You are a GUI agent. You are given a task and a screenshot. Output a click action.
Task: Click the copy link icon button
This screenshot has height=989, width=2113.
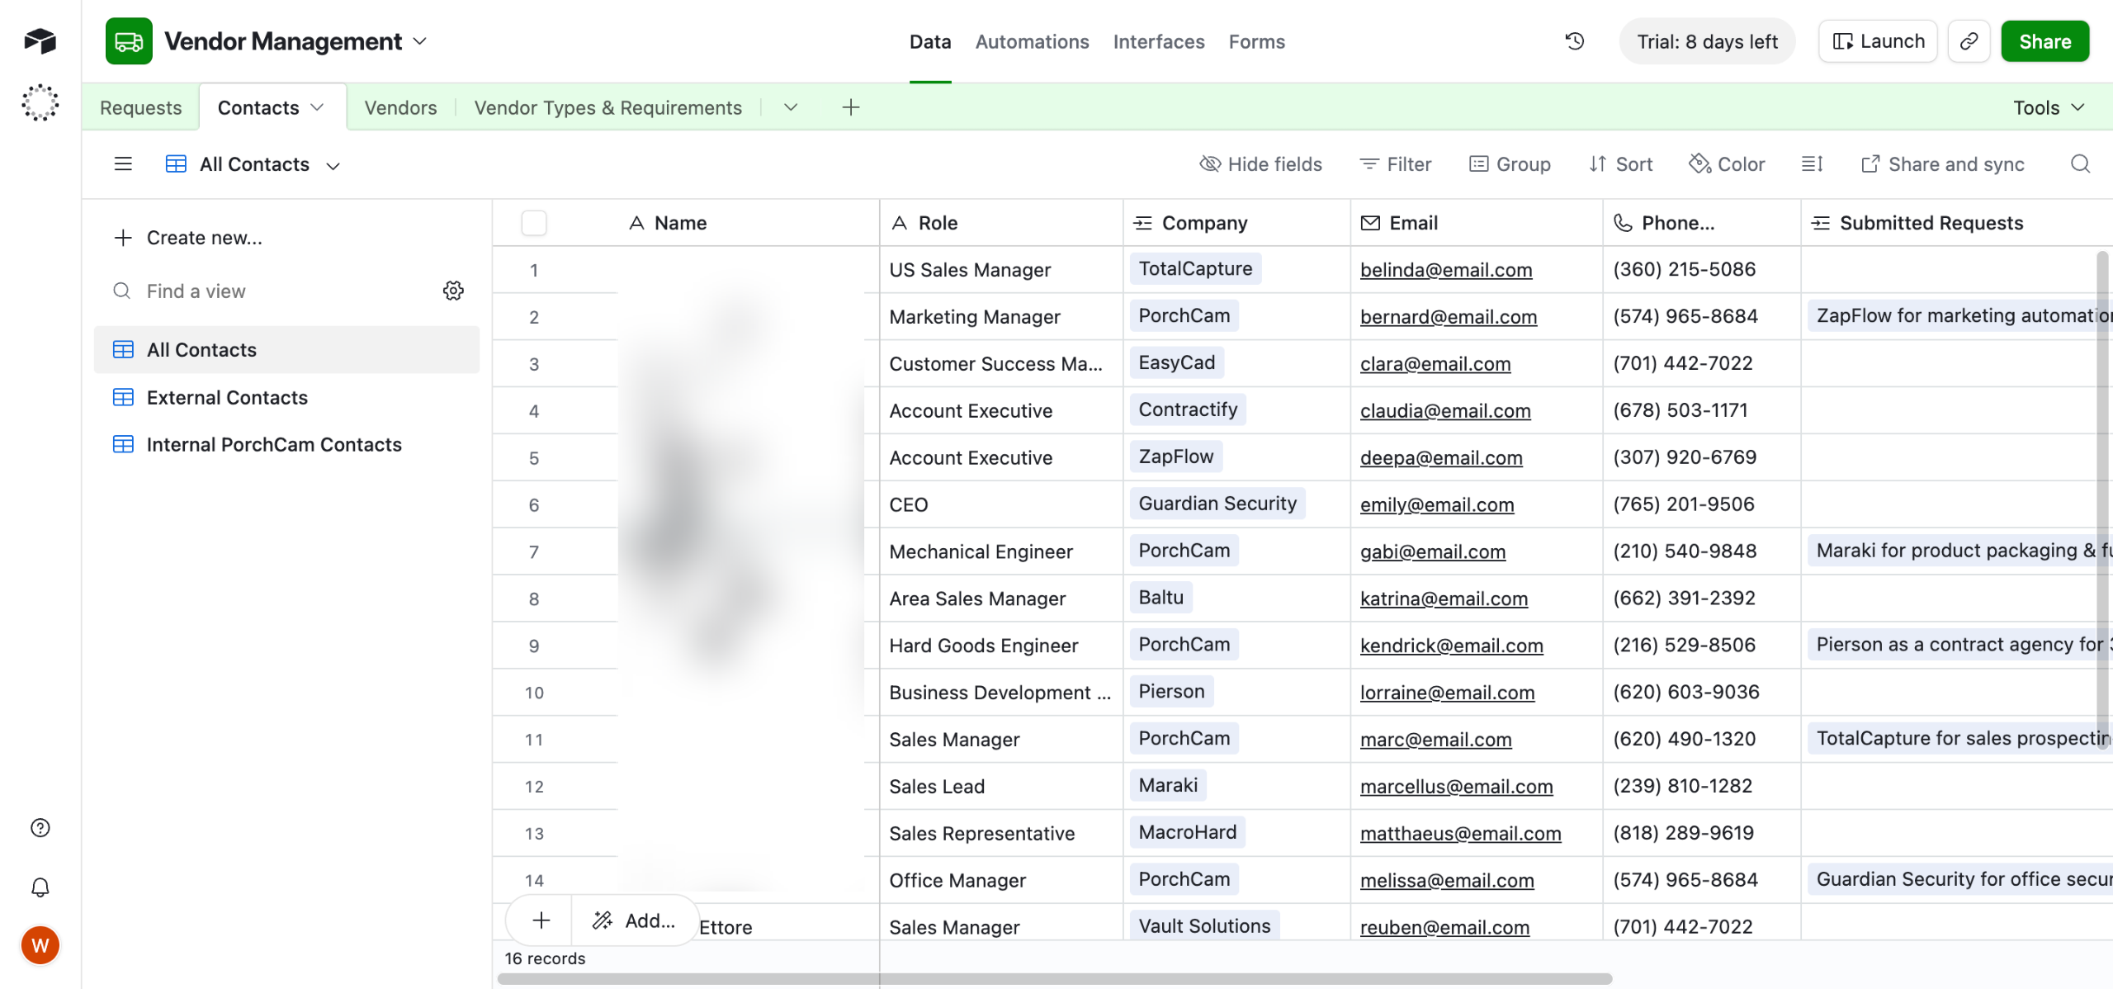tap(1969, 41)
